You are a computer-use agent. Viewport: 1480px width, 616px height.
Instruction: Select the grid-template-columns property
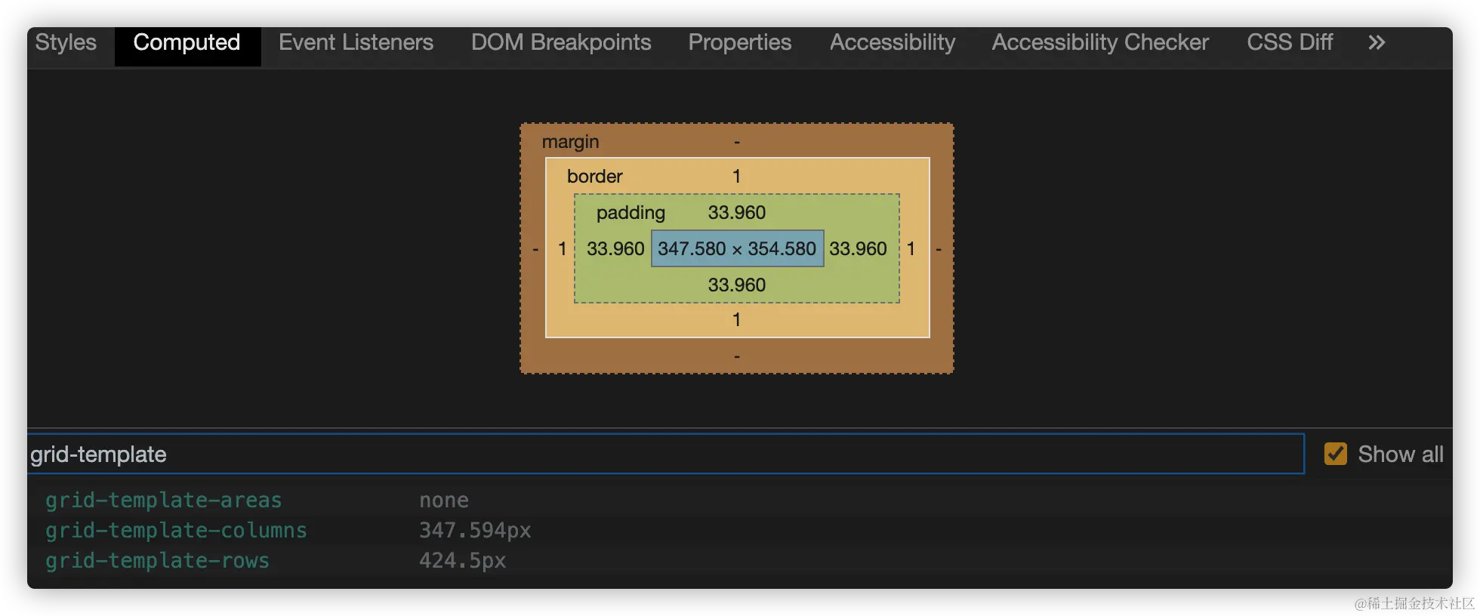(176, 531)
